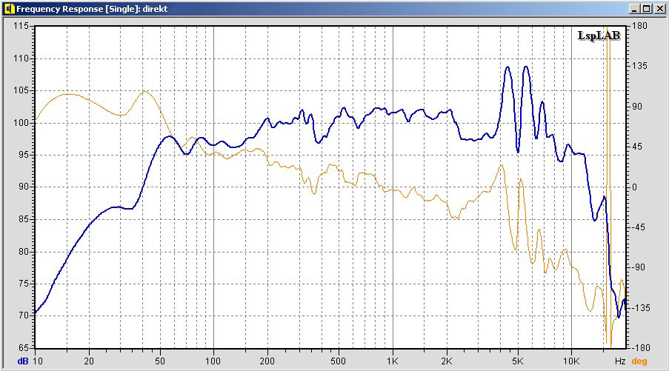Screen dimensions: 669x371
Task: Click the '90' dB axis value
Action: click(x=24, y=187)
